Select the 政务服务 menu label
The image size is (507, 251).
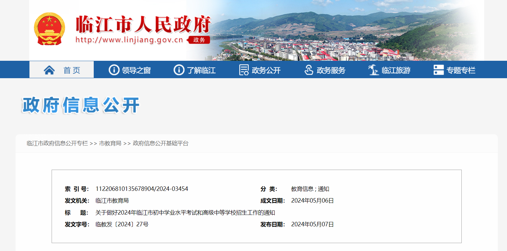click(x=331, y=70)
